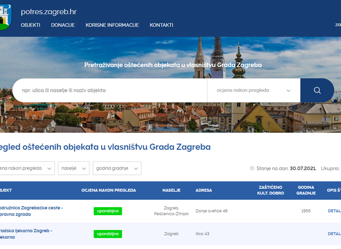
Task: Open KORISNE INFORMACIJE in the navigation
Action: coord(112,25)
